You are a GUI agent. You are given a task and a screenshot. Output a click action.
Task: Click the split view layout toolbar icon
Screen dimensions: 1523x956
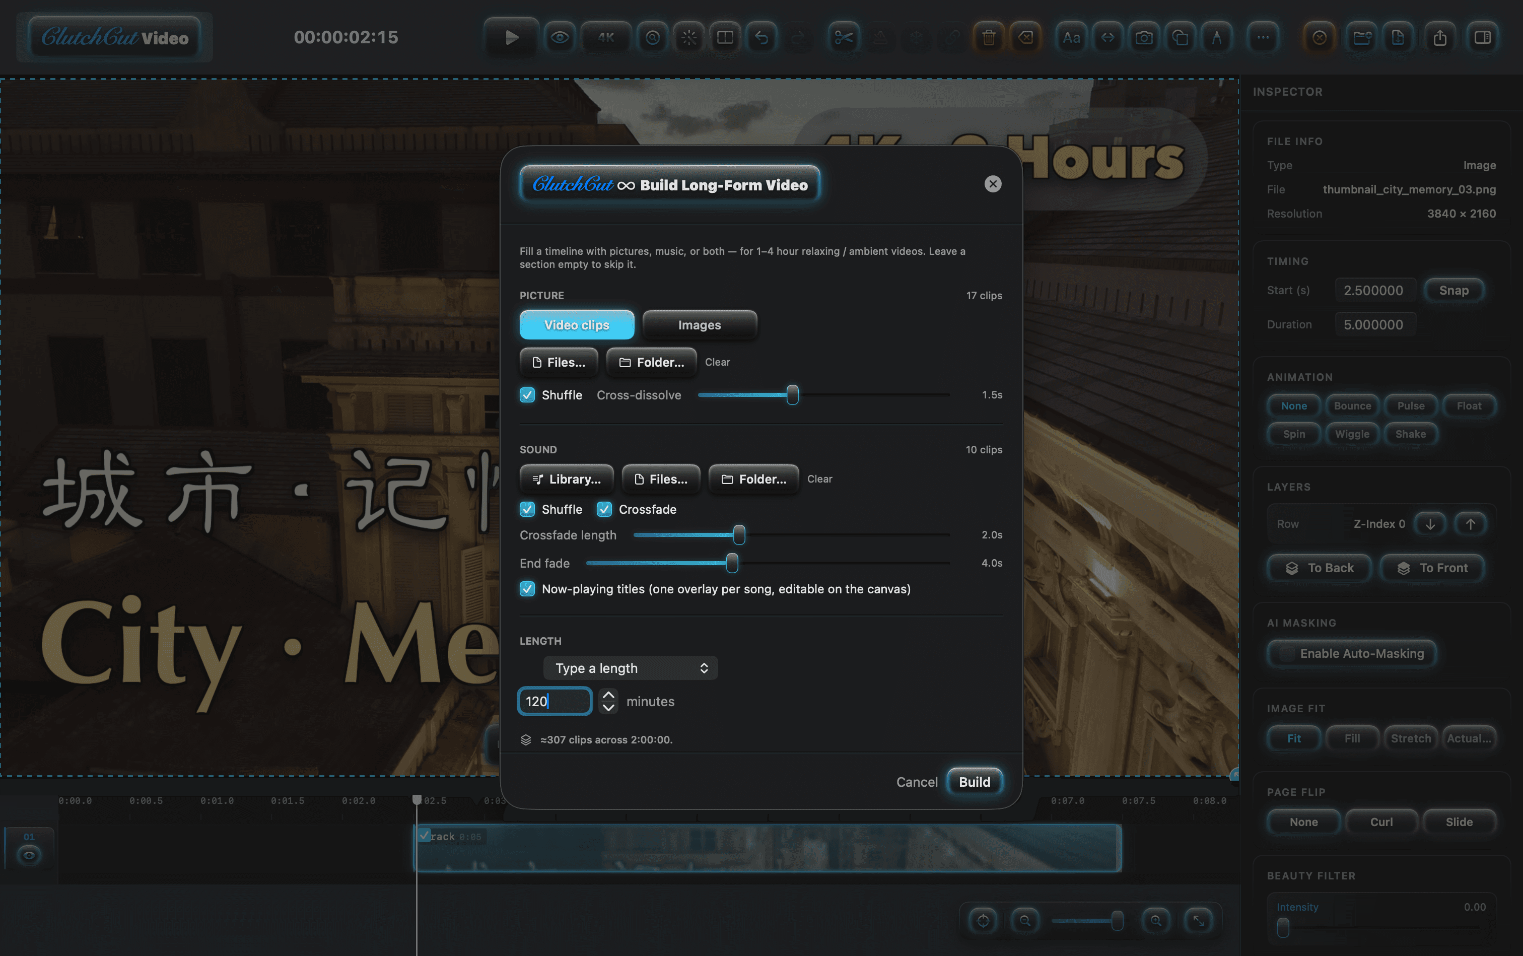pos(725,37)
